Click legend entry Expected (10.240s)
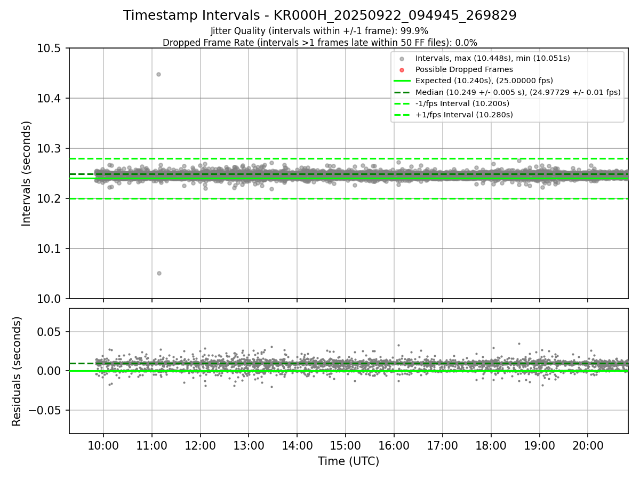 coord(484,81)
